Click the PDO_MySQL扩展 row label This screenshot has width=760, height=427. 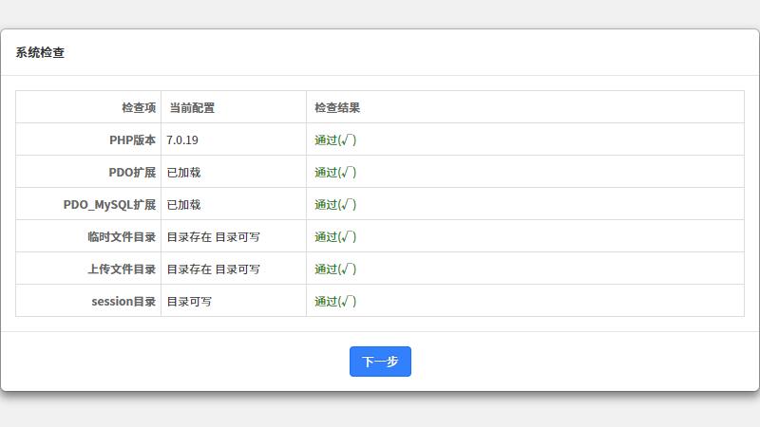click(x=109, y=205)
